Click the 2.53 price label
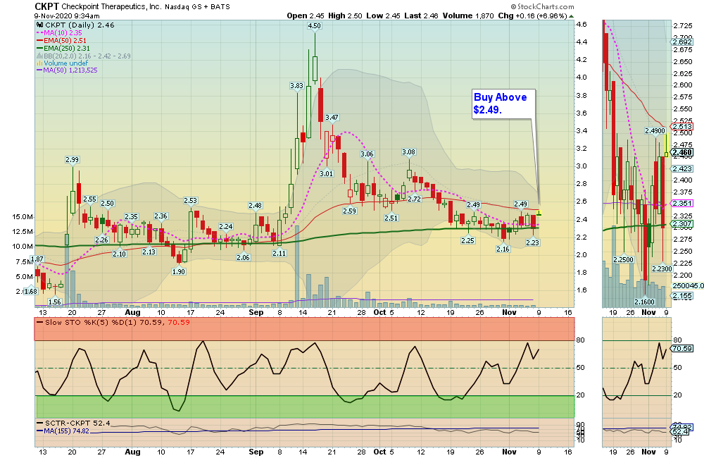The height and width of the screenshot is (458, 704). (190, 200)
